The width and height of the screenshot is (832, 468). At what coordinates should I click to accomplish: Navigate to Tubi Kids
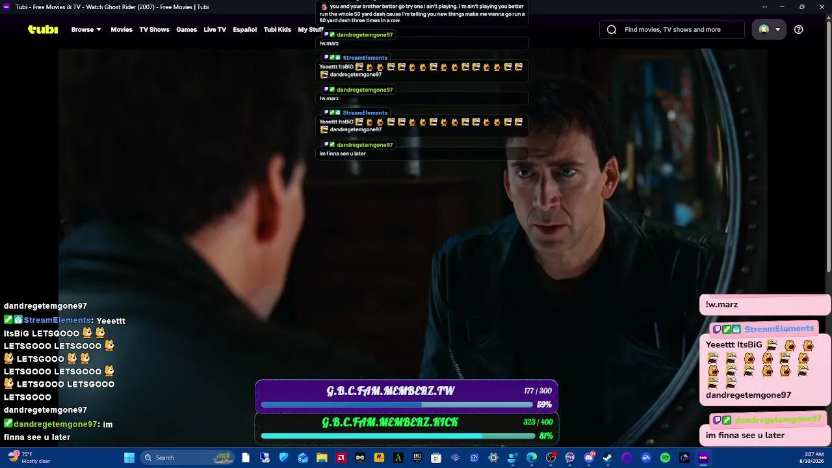[278, 29]
